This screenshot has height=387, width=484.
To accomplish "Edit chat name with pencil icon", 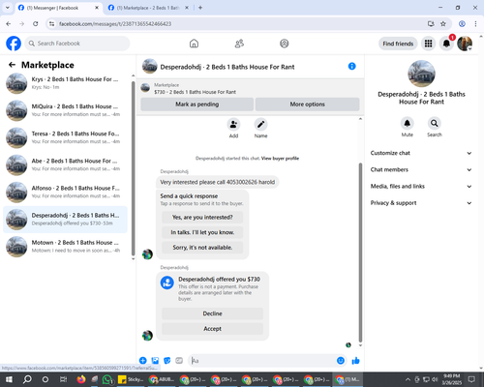I will [x=260, y=125].
